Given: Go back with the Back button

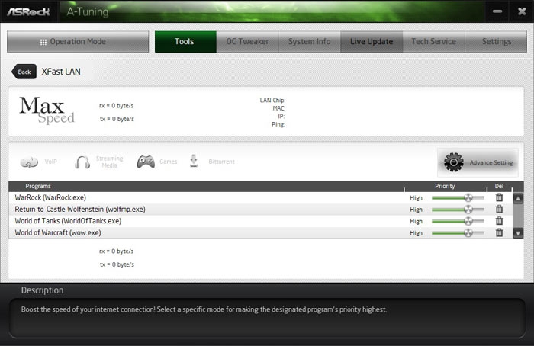Looking at the screenshot, I should tap(24, 72).
